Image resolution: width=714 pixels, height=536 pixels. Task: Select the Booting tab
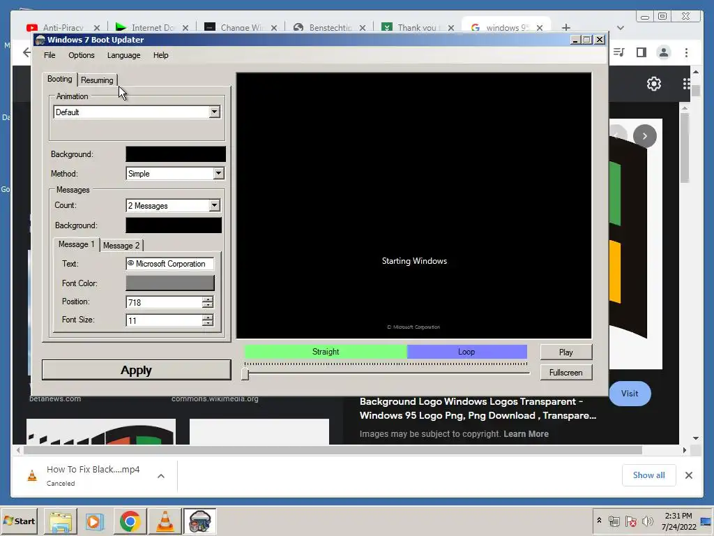click(x=60, y=79)
